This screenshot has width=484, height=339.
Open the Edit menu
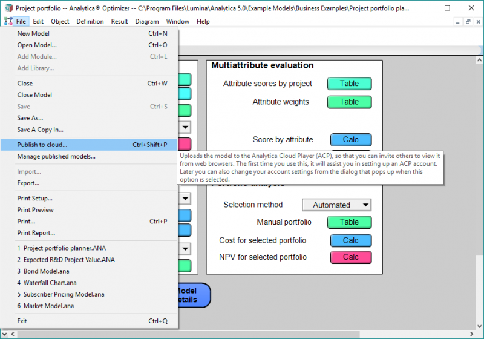38,21
